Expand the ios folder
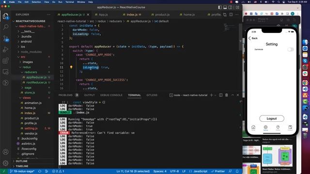This screenshot has height=174, width=310. click(23, 47)
